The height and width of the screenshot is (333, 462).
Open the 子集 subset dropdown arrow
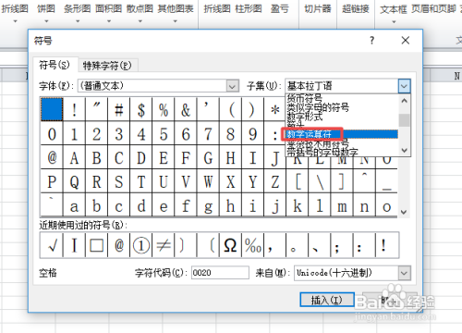click(404, 86)
